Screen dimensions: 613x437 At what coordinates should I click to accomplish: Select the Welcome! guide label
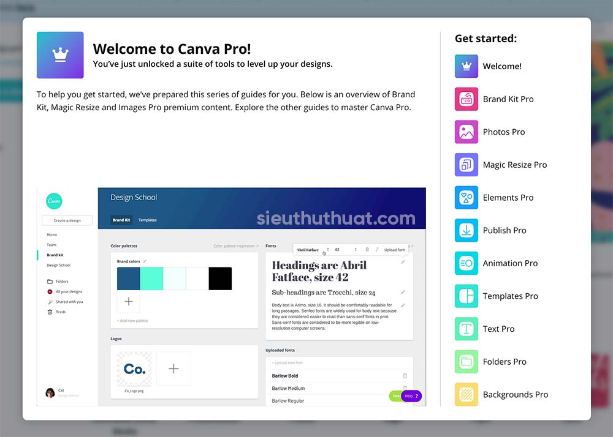[x=502, y=66]
